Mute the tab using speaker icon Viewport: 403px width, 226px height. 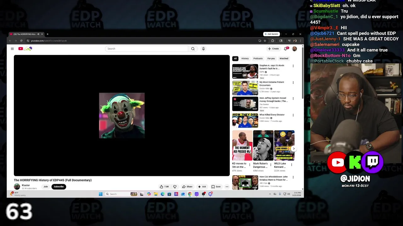point(38,34)
